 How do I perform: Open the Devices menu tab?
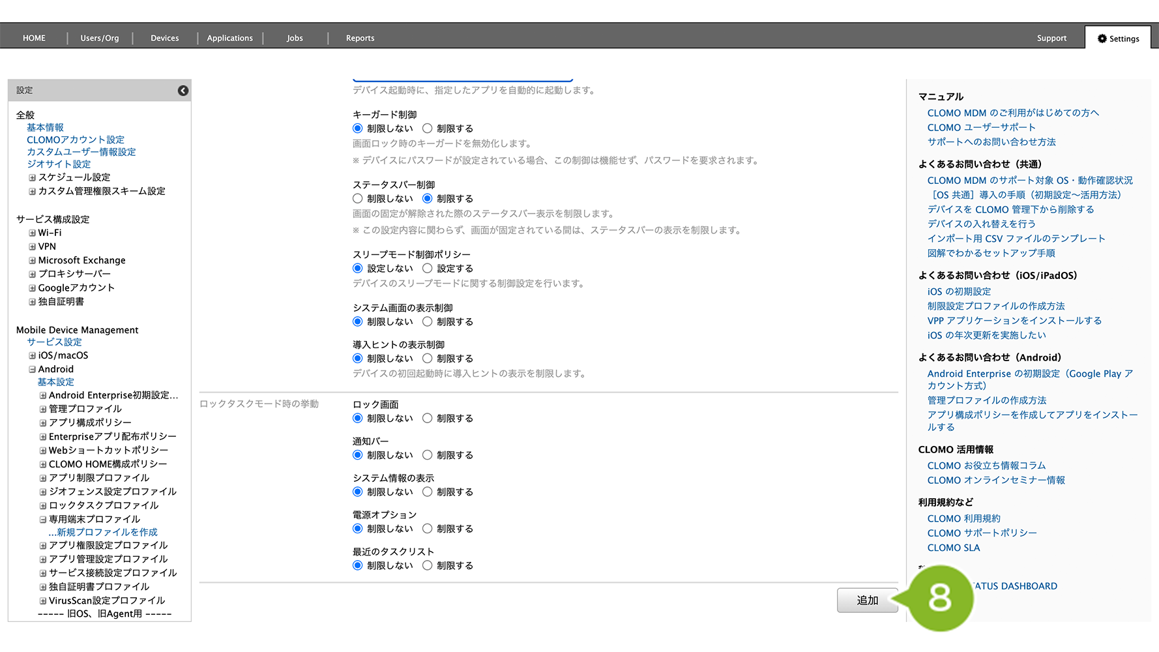tap(164, 38)
